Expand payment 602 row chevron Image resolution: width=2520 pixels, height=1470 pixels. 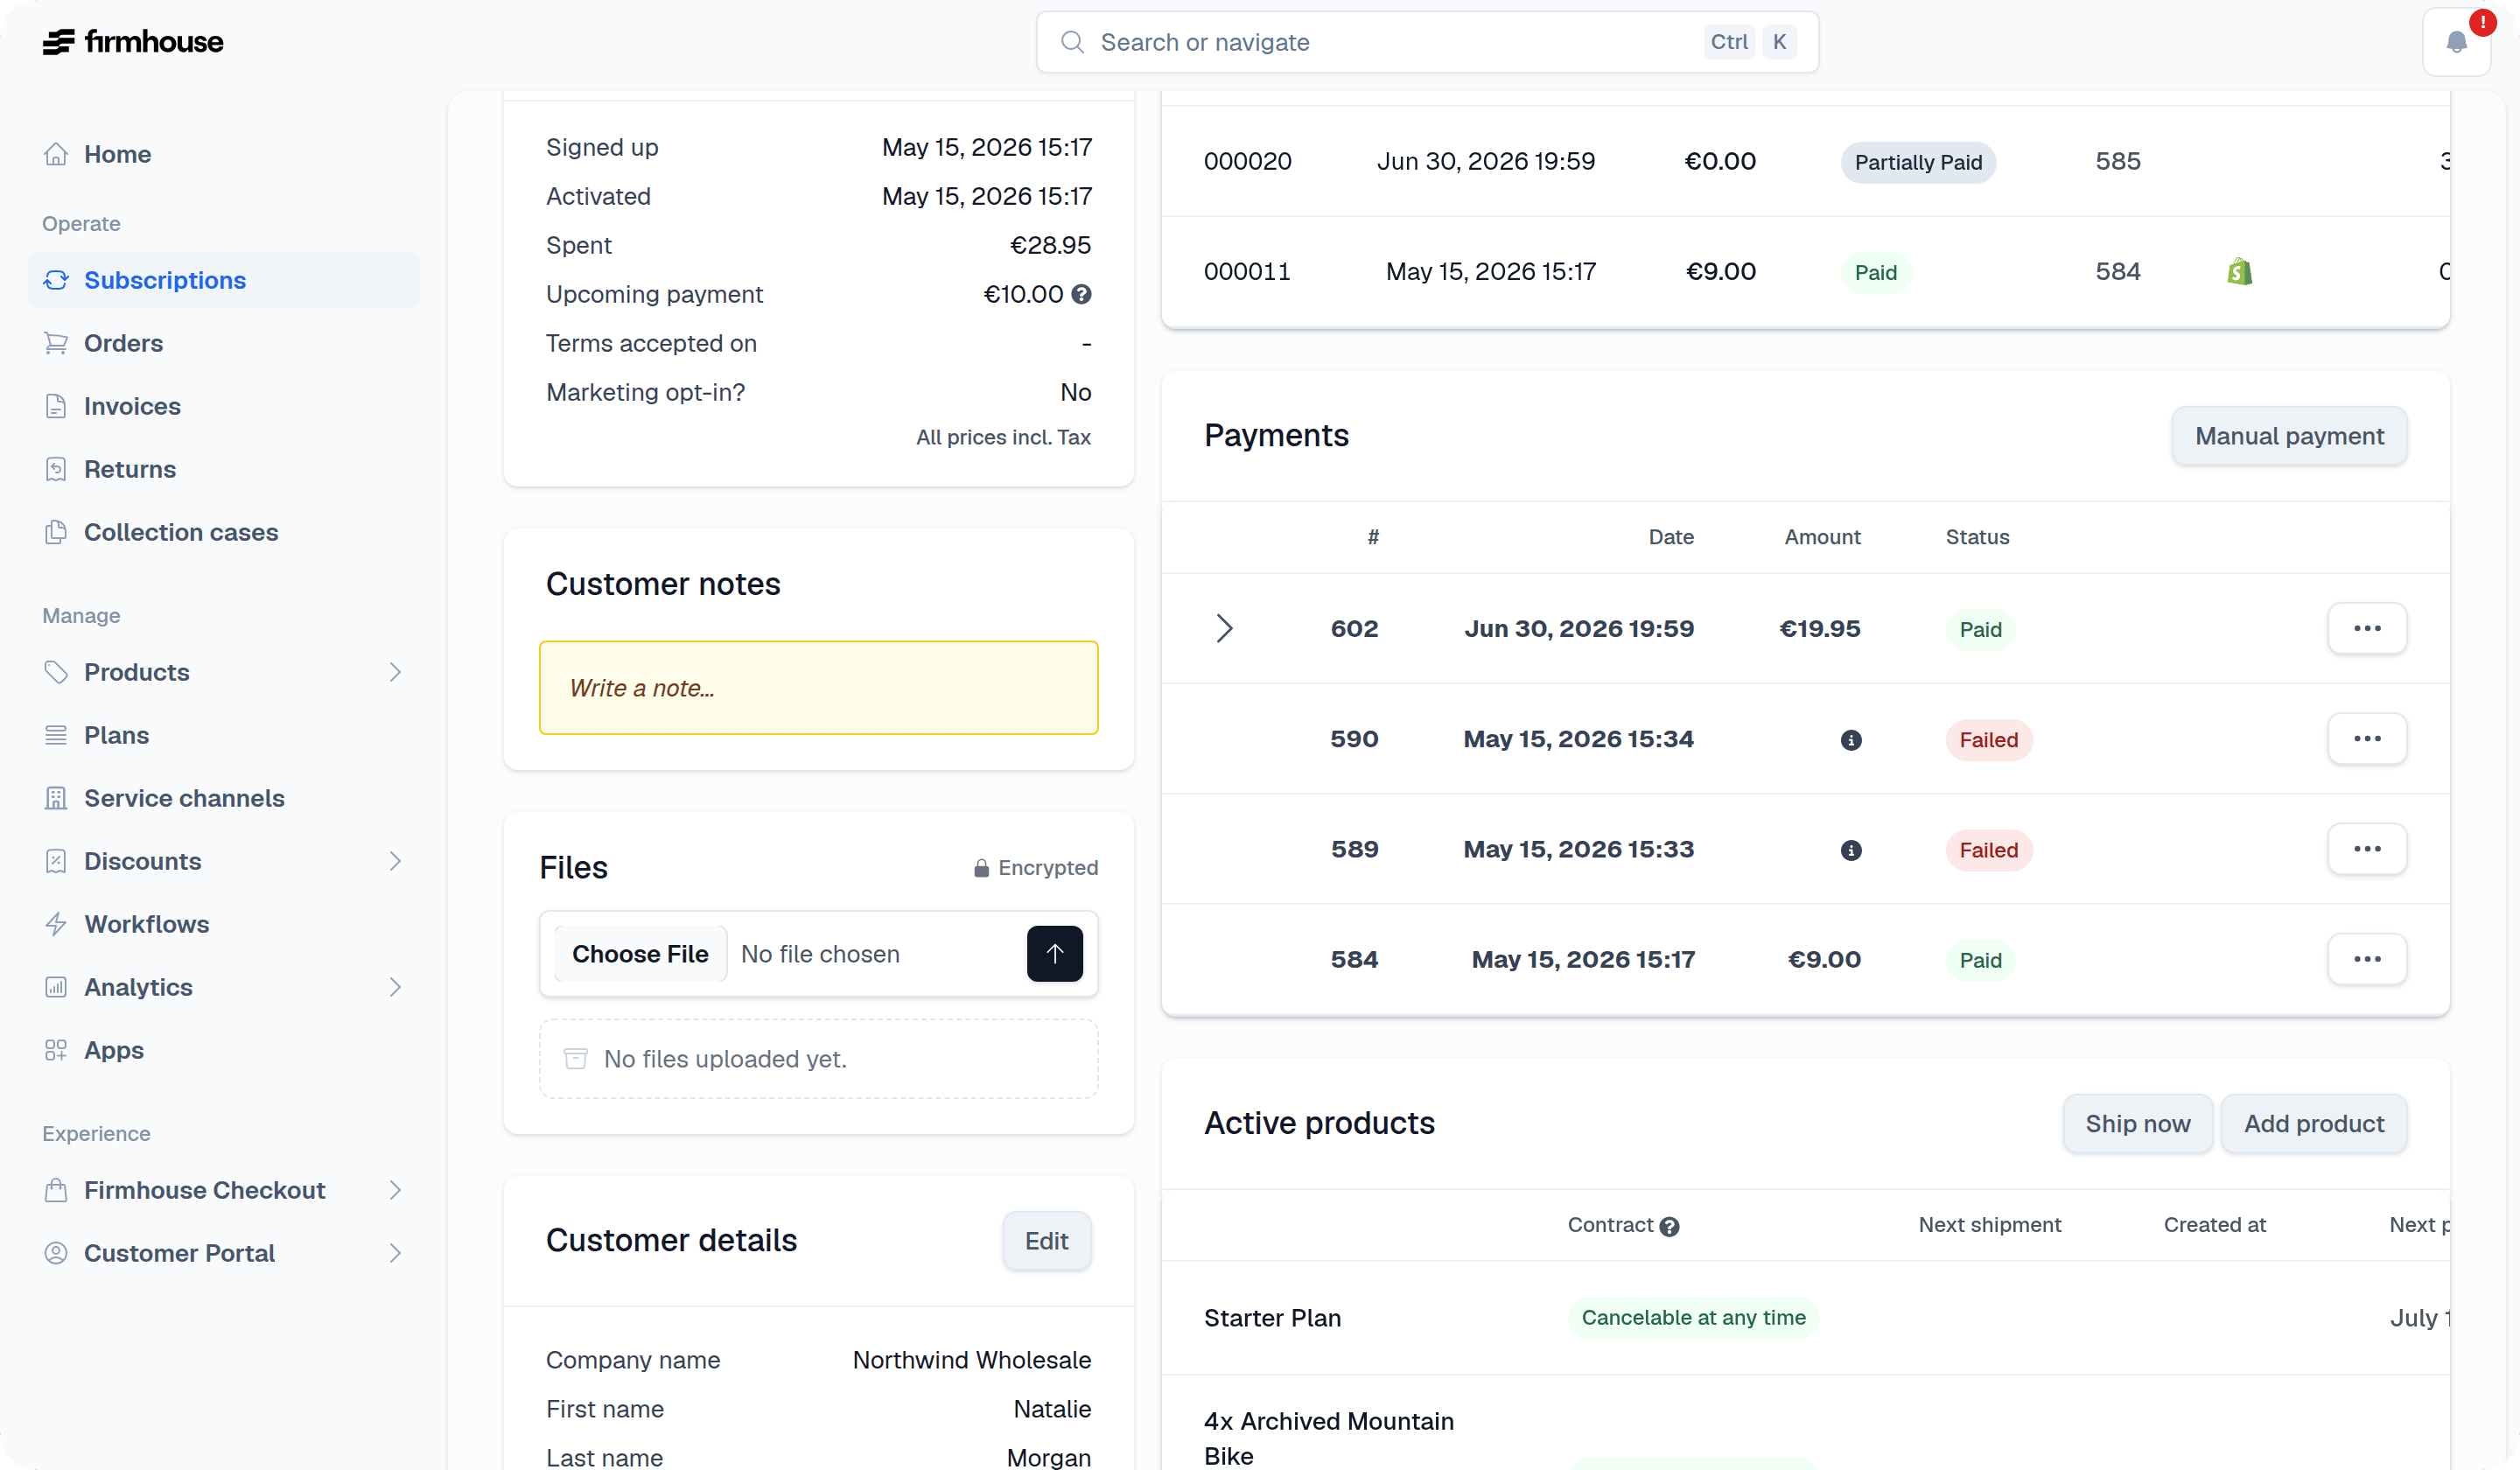point(1224,629)
